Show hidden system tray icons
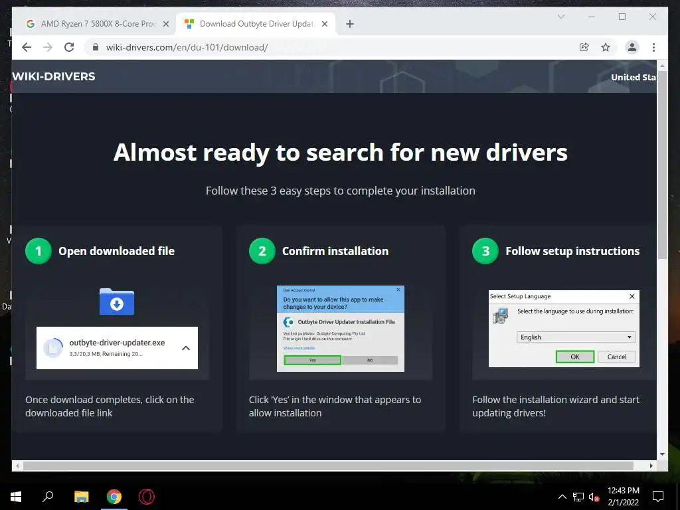Screen dimensions: 680x510 [562, 497]
